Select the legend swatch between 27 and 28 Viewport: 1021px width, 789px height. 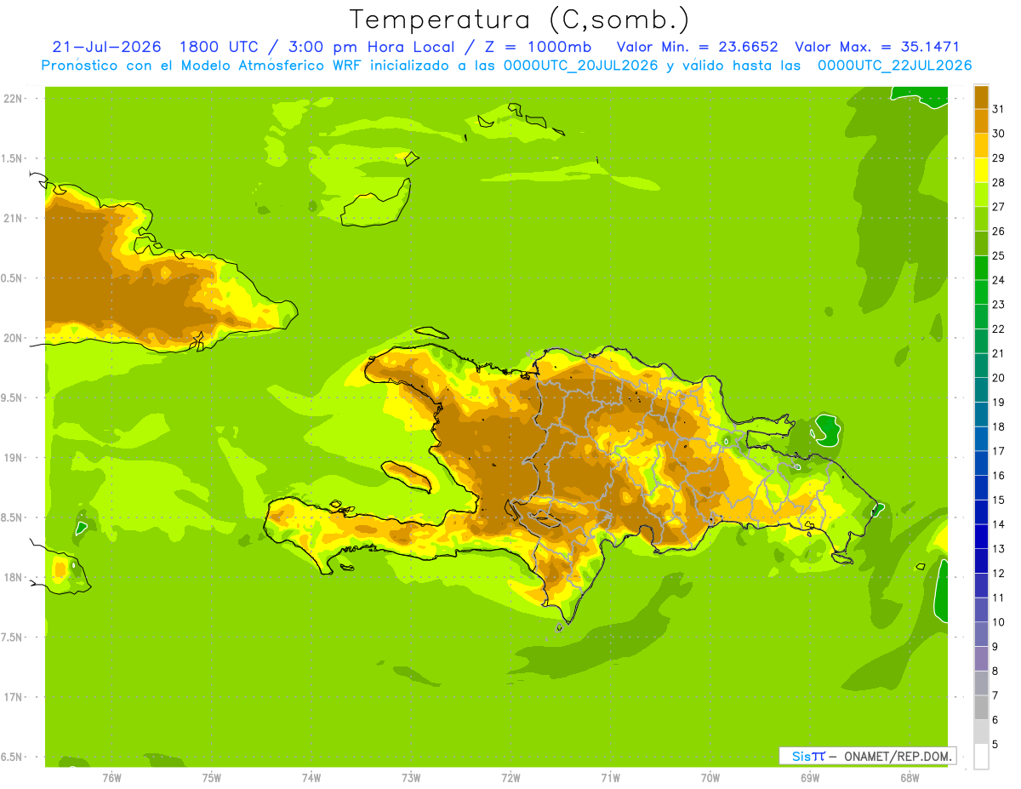coord(981,193)
